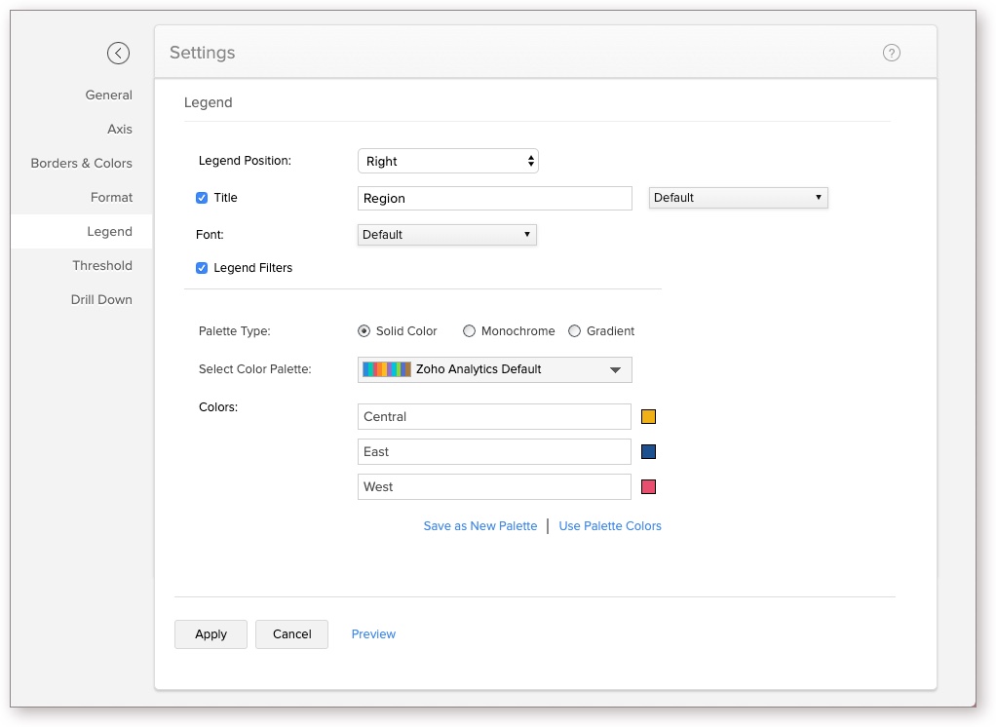Click the Use Palette Colors link

[609, 526]
